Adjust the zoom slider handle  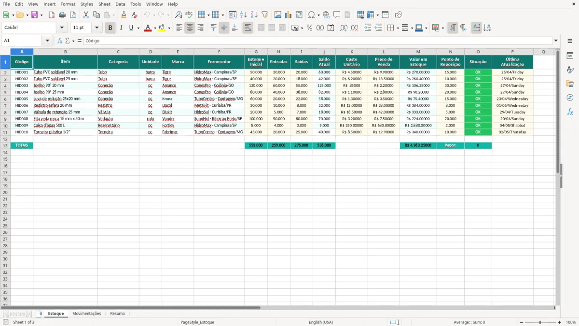point(540,322)
